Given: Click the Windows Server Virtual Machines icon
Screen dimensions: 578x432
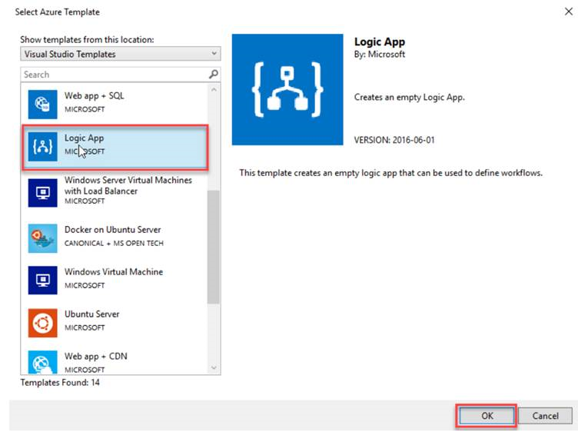Looking at the screenshot, I should click(42, 192).
